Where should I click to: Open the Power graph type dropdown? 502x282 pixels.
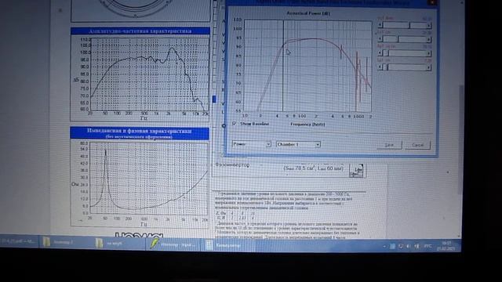[252, 144]
